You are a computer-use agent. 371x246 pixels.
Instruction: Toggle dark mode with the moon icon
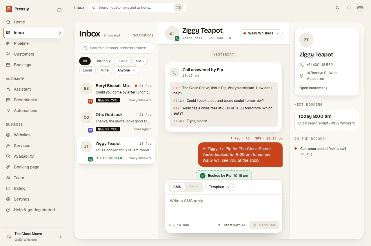(337, 8)
